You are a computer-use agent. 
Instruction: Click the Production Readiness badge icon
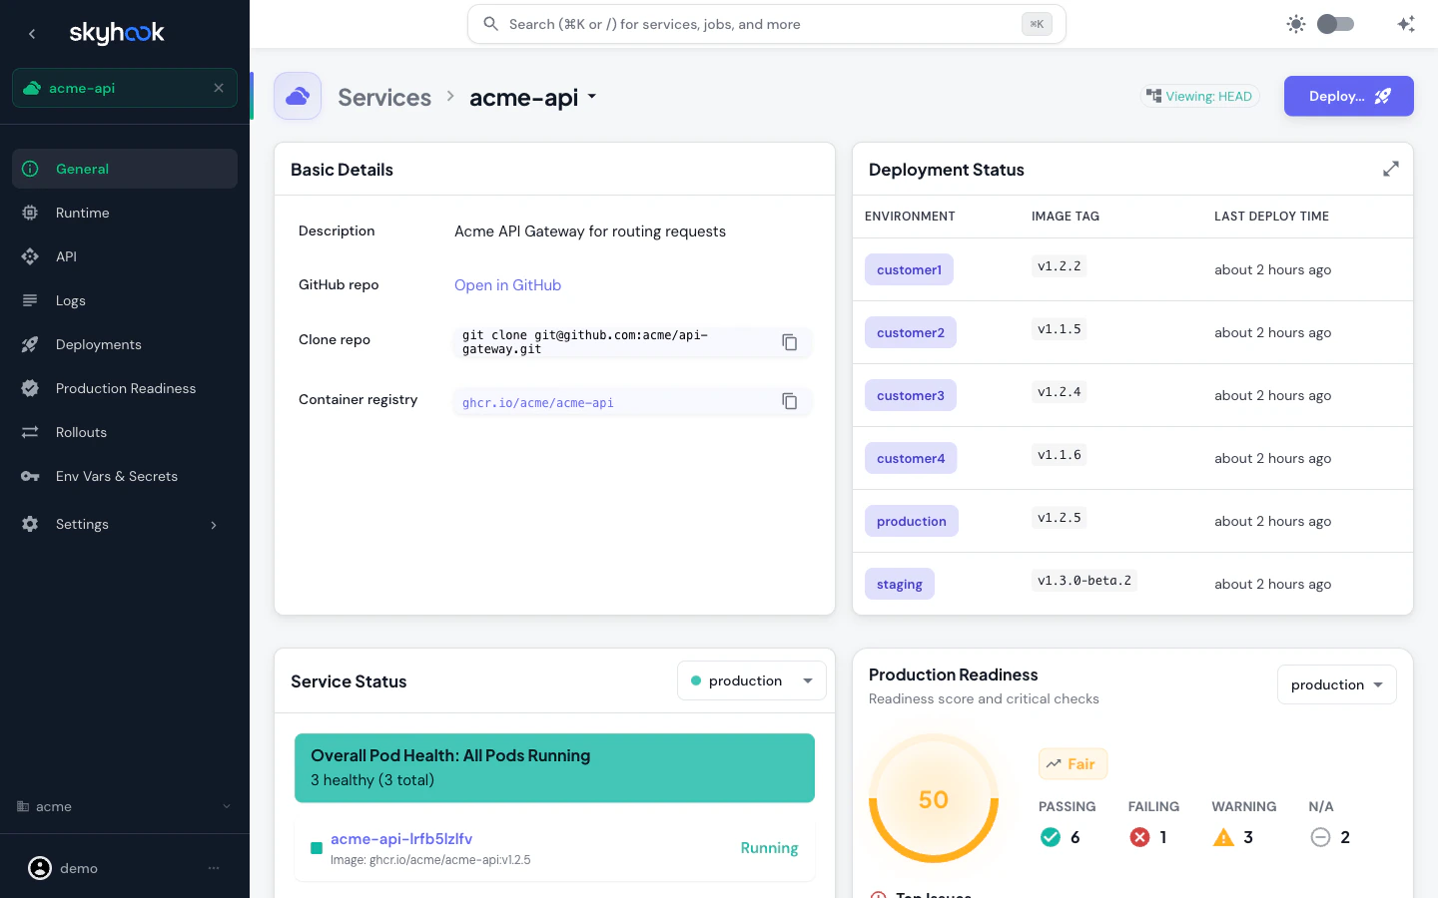click(30, 388)
